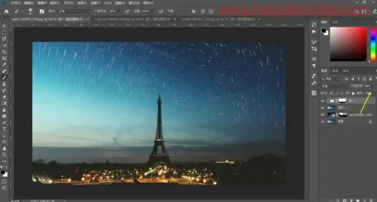The image size is (377, 202).
Task: Toggle lock all padlock button
Action: [353, 93]
